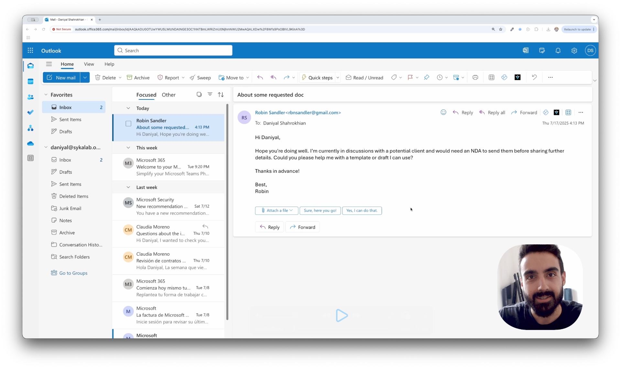This screenshot has width=621, height=368.
Task: Bookmark page with browser star icon
Action: pos(501,29)
